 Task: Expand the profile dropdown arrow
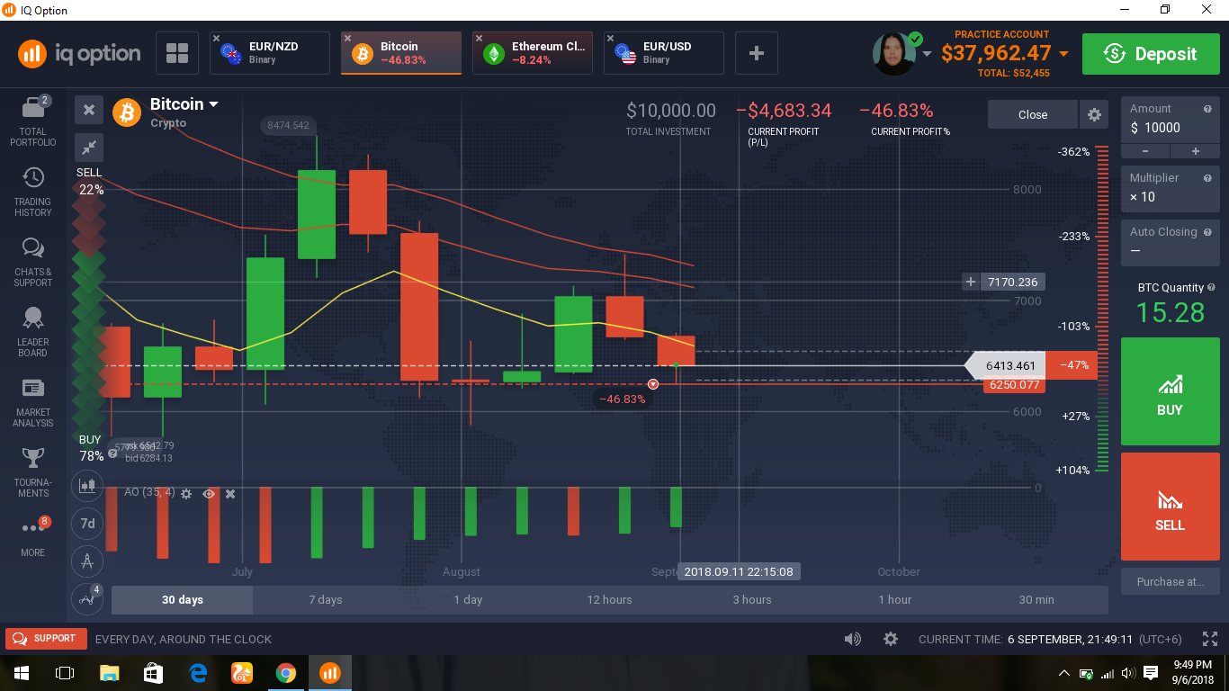click(x=927, y=54)
